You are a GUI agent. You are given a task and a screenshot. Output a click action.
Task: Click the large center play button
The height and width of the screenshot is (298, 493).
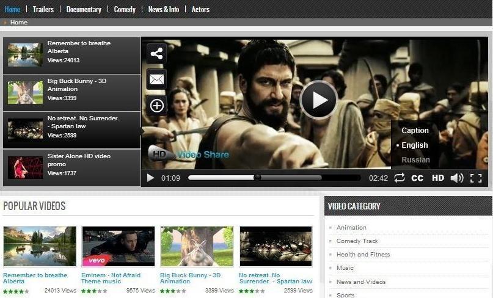[319, 100]
